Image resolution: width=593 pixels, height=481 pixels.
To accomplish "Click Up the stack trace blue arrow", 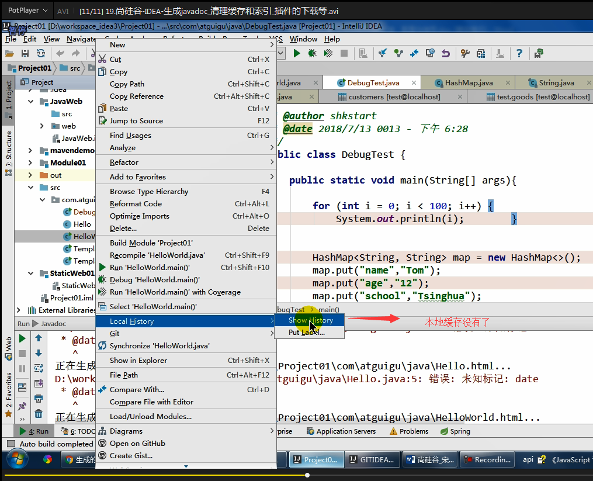I will click(x=39, y=338).
